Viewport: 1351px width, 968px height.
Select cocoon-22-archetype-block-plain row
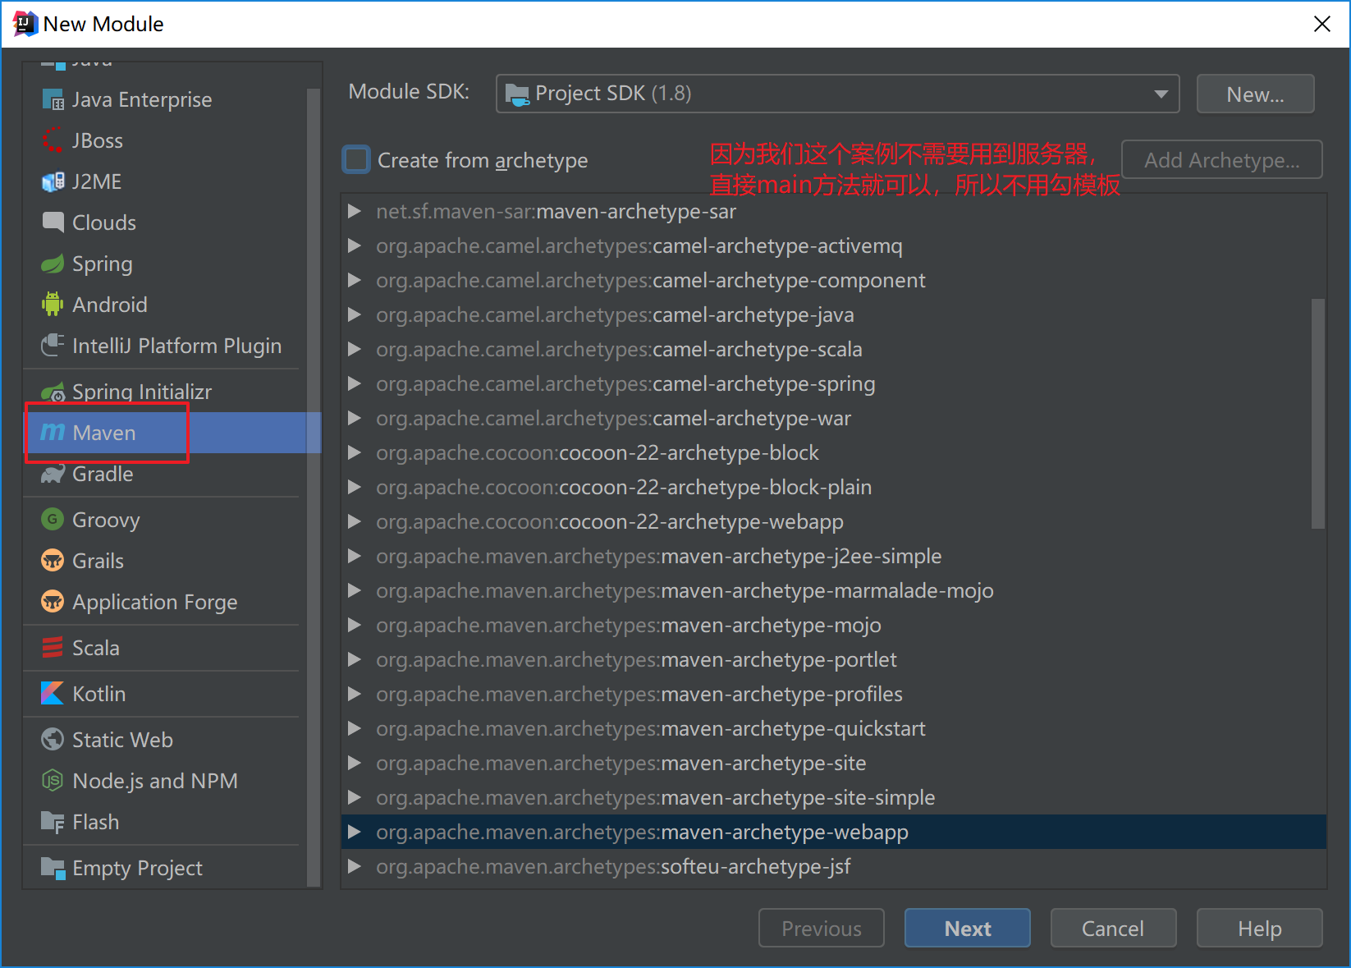[834, 487]
